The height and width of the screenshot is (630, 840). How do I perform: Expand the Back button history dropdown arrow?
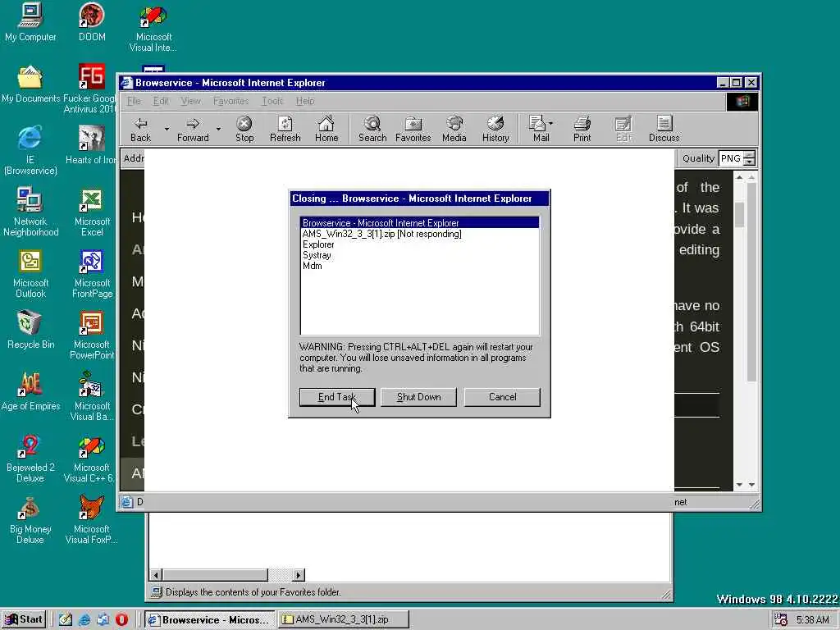tap(167, 129)
